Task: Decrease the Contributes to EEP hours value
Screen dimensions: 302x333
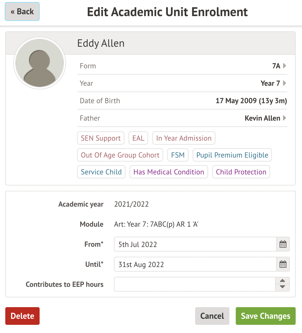Action: pos(282,287)
